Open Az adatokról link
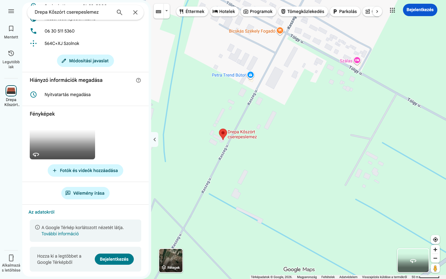 [x=42, y=212]
